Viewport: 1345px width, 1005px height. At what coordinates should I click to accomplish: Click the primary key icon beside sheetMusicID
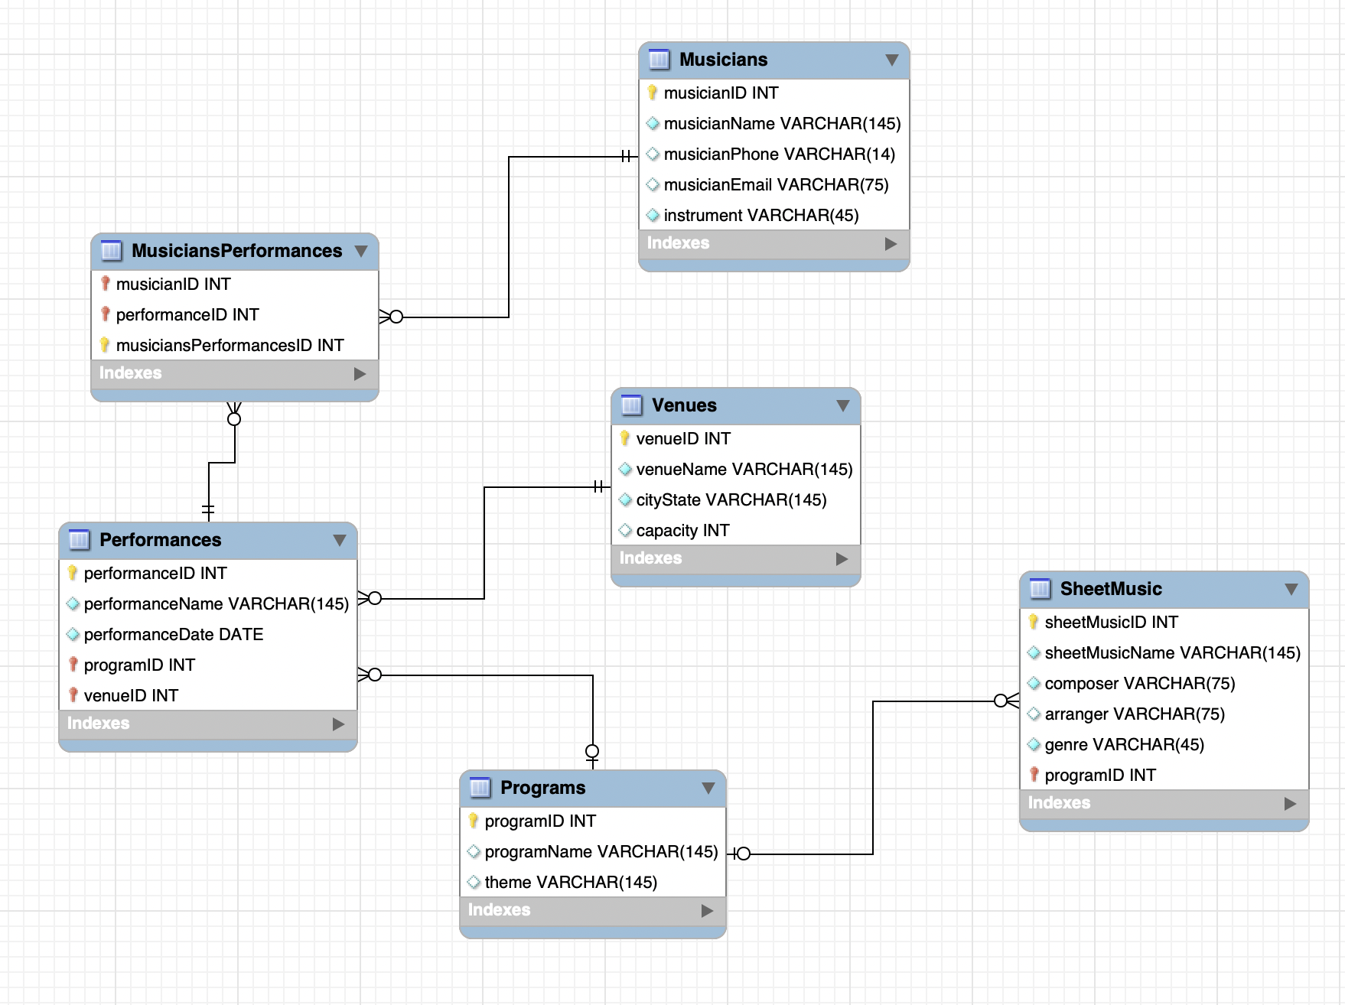coord(1034,622)
